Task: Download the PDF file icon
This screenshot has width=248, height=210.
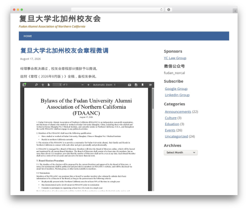Action: [x=136, y=85]
